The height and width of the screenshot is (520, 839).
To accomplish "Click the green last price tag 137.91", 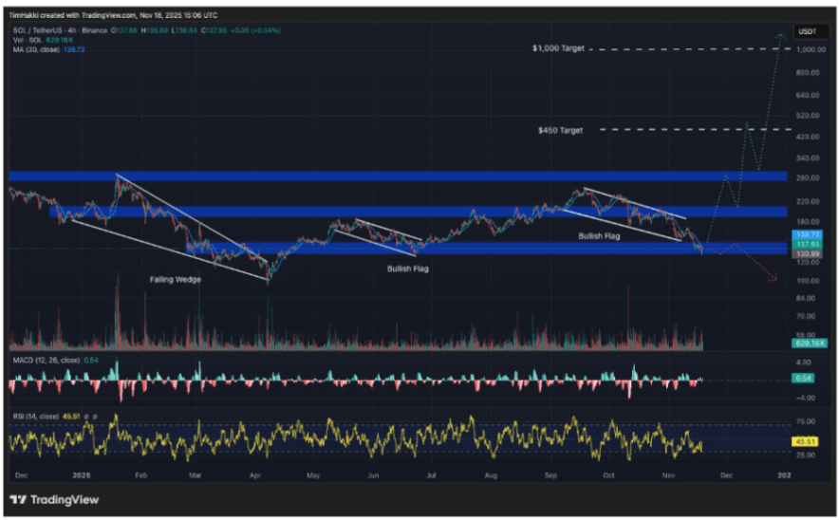I will coord(808,244).
